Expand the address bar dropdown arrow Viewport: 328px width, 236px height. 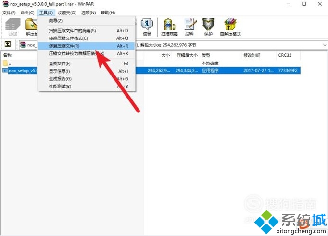click(x=325, y=45)
